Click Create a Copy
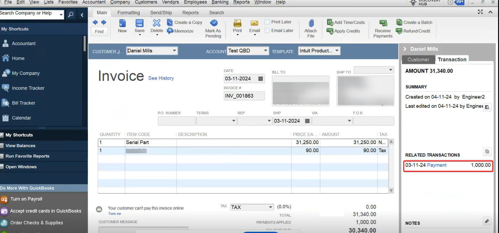 pyautogui.click(x=185, y=22)
